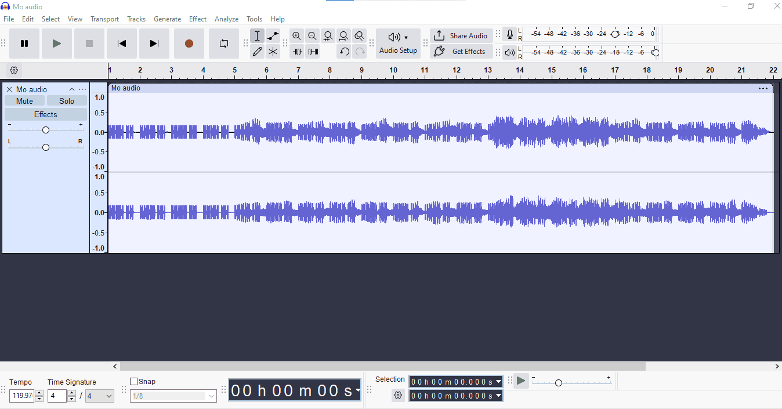Open the Generate menu
Image resolution: width=782 pixels, height=409 pixels.
(167, 19)
